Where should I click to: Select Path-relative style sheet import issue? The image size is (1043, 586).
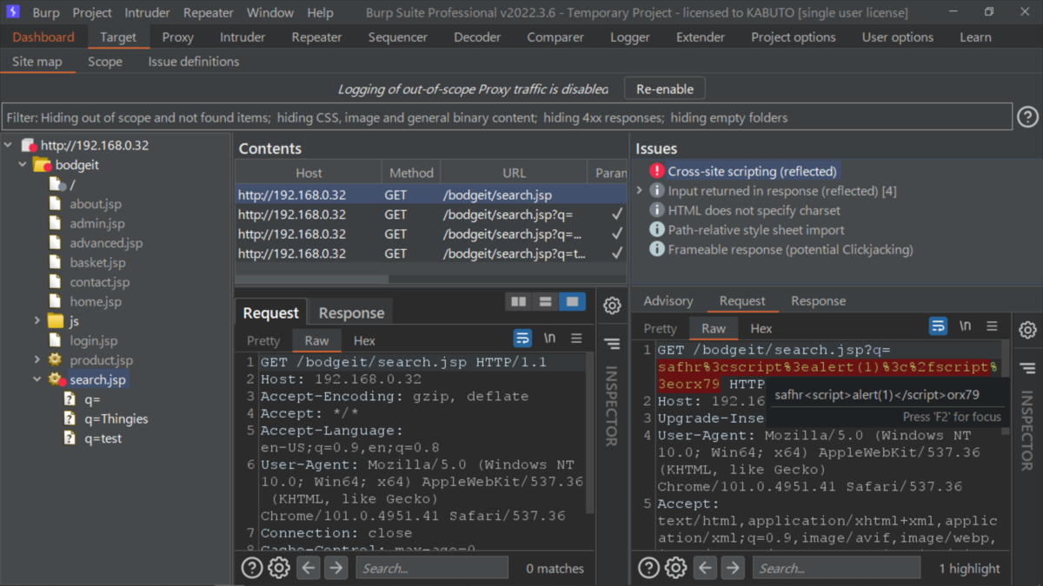pos(755,230)
